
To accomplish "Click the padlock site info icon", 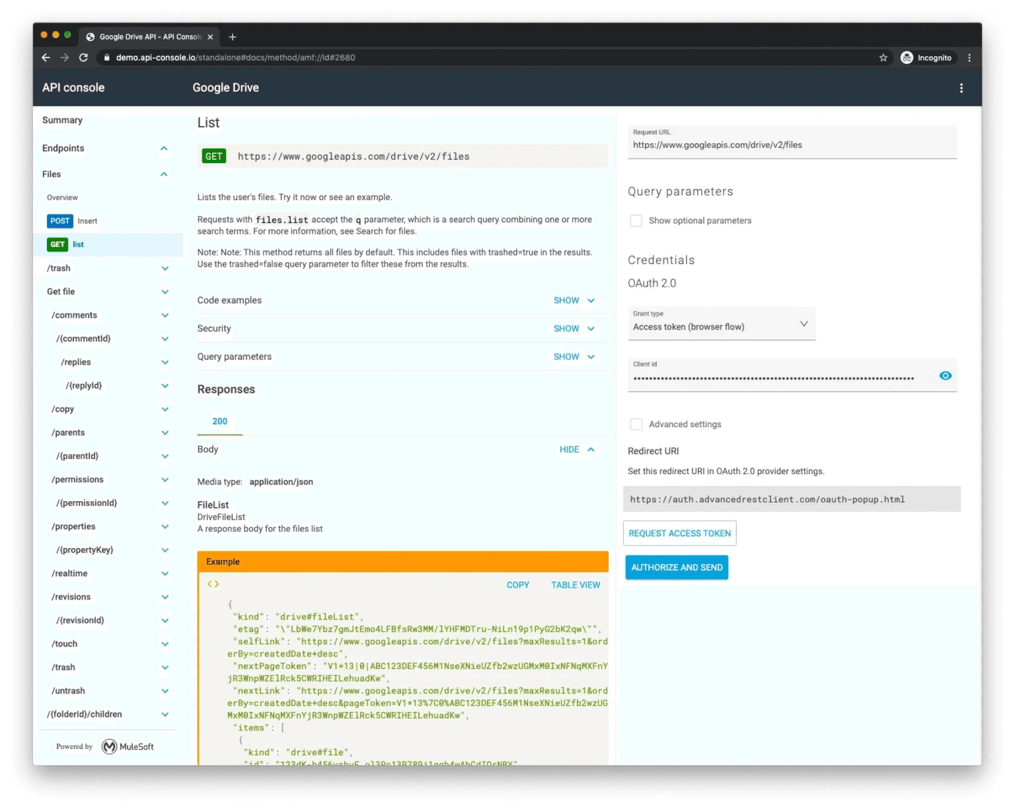I will pos(106,57).
